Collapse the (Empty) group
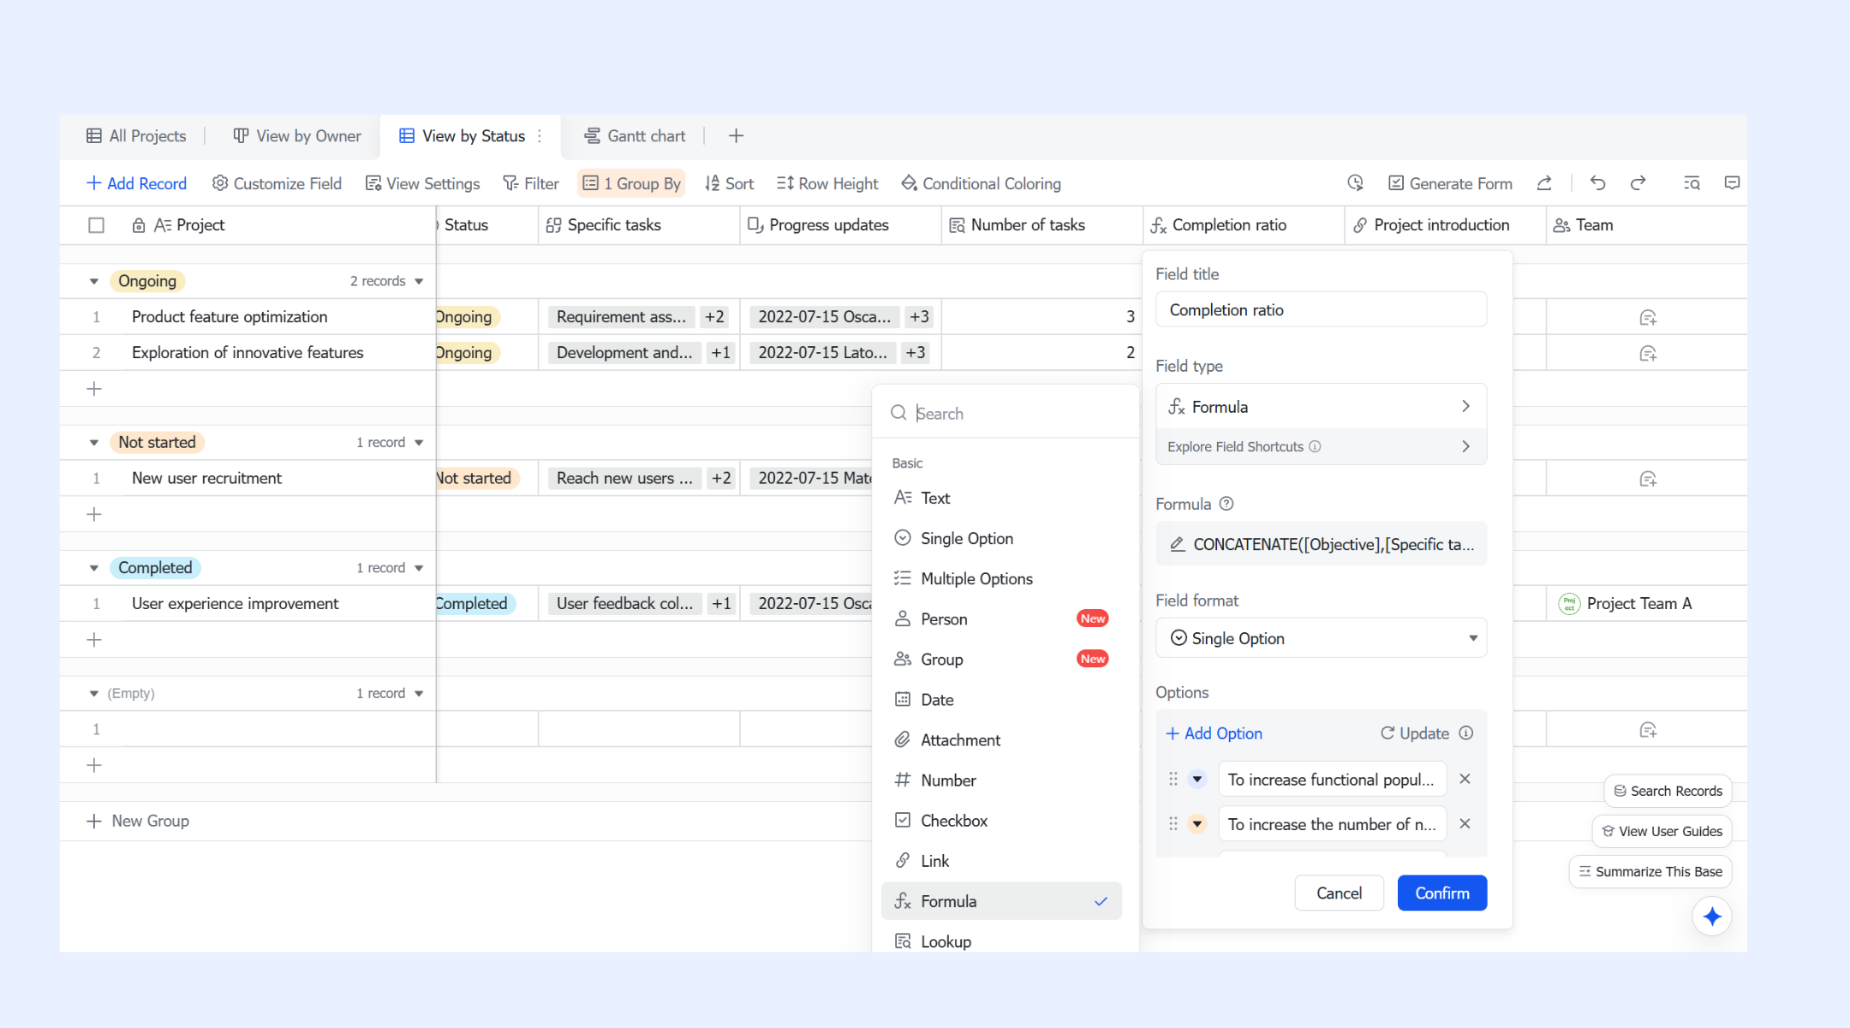The image size is (1850, 1028). point(94,693)
